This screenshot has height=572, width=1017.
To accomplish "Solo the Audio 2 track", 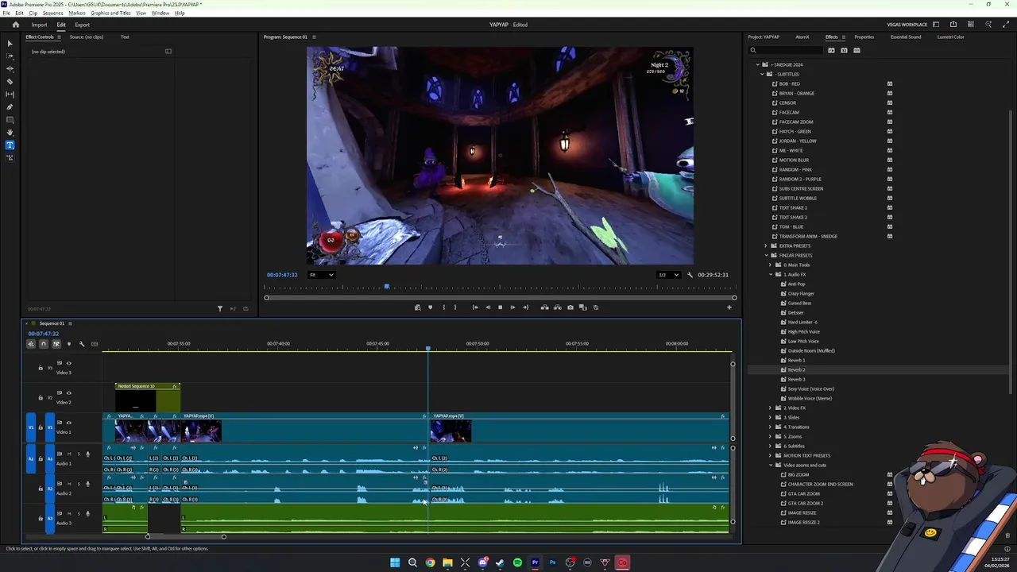I will coord(77,484).
